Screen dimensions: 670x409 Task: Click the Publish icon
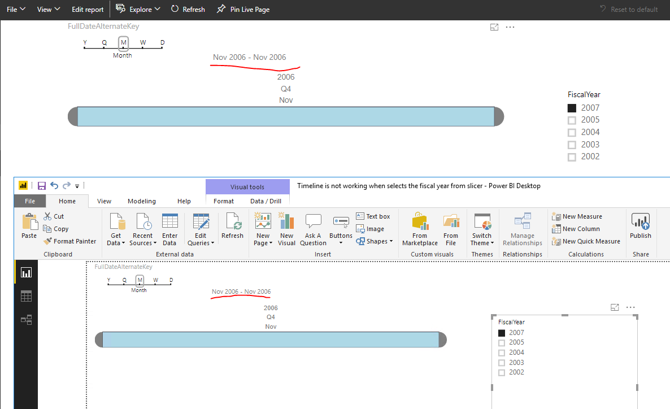(641, 222)
